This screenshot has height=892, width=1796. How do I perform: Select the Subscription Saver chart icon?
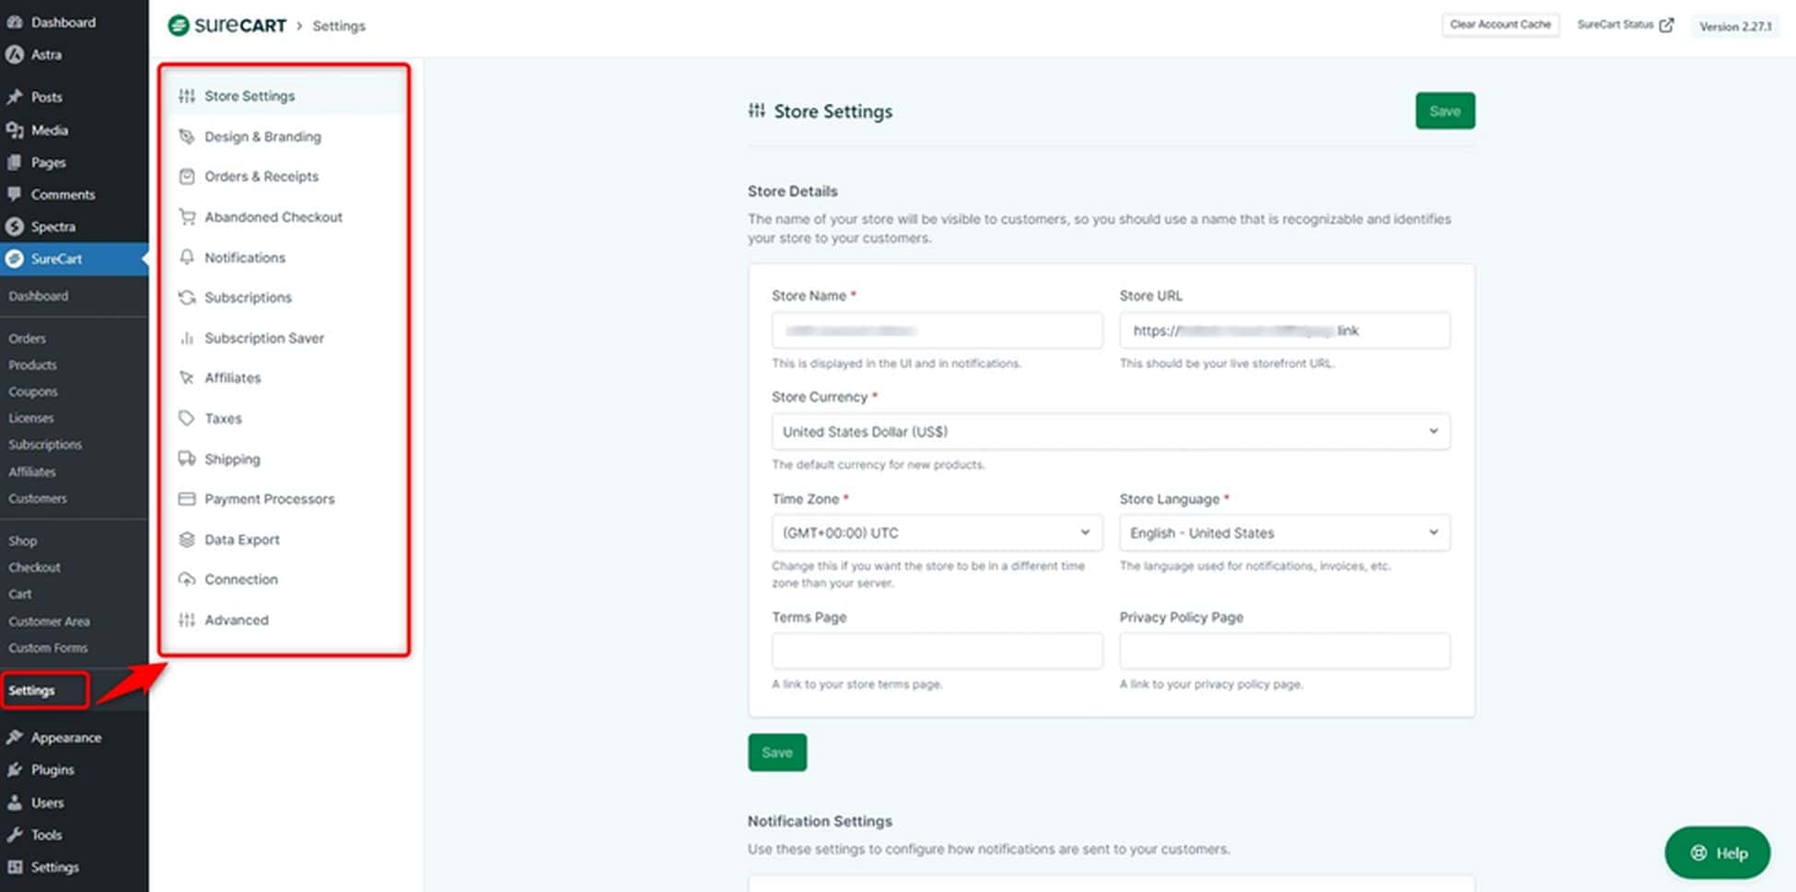point(187,338)
